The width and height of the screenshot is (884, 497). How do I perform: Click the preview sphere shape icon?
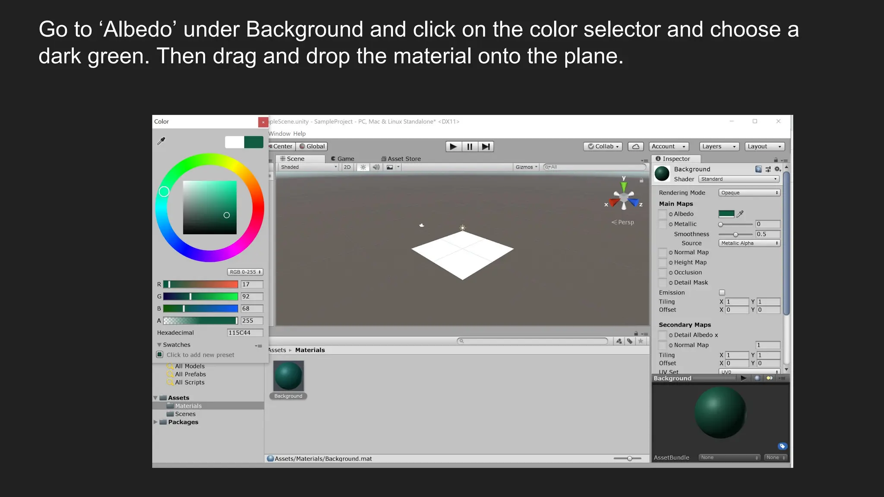click(757, 378)
